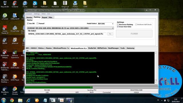This screenshot has height=103, width=183.
Task: Open the Recycle Bin desktop icon
Action: (x=5, y=4)
